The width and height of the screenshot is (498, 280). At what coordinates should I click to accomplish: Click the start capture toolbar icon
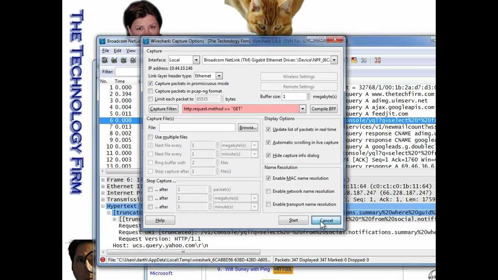123,60
